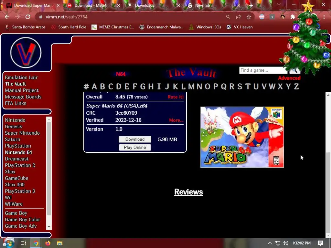Select PlayStation 2 system
The image size is (331, 248).
[20, 165]
